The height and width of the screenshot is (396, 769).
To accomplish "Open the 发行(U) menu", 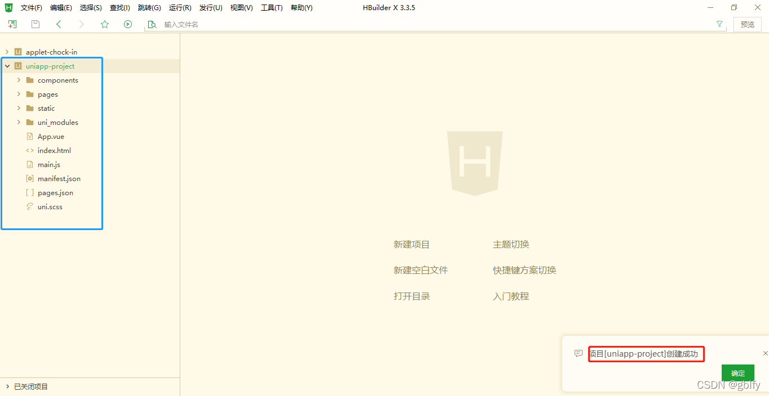I will (x=211, y=8).
